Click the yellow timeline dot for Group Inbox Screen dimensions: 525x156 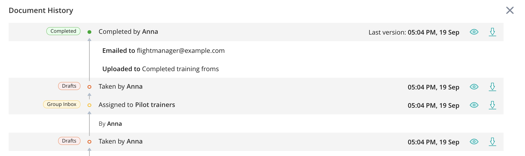(x=89, y=105)
